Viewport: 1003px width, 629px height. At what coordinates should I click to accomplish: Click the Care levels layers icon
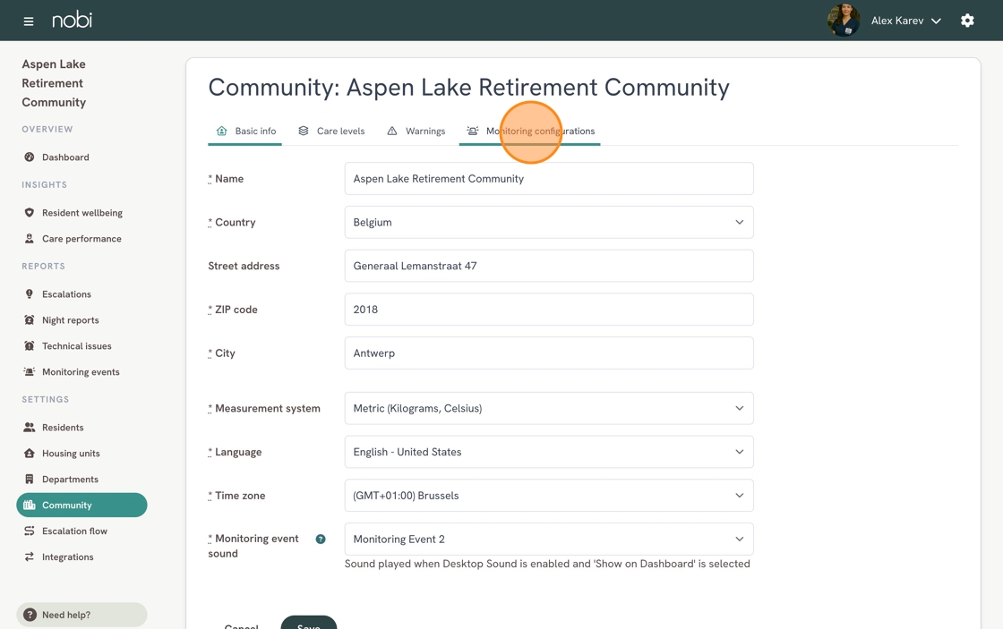pos(304,131)
